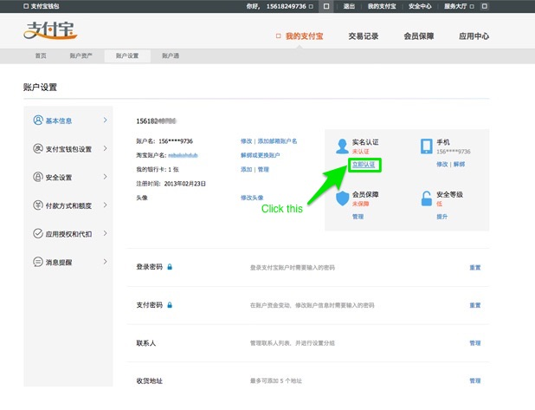Click the 实名认证 person icon
The width and height of the screenshot is (535, 410).
pyautogui.click(x=341, y=146)
